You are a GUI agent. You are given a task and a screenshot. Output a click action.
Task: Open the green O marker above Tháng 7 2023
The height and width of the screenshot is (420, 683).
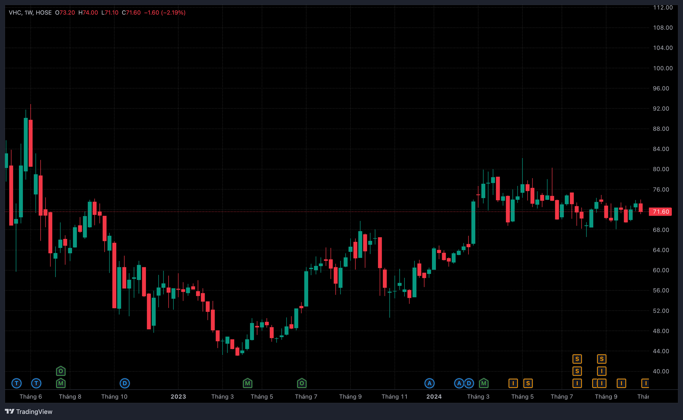(x=302, y=383)
